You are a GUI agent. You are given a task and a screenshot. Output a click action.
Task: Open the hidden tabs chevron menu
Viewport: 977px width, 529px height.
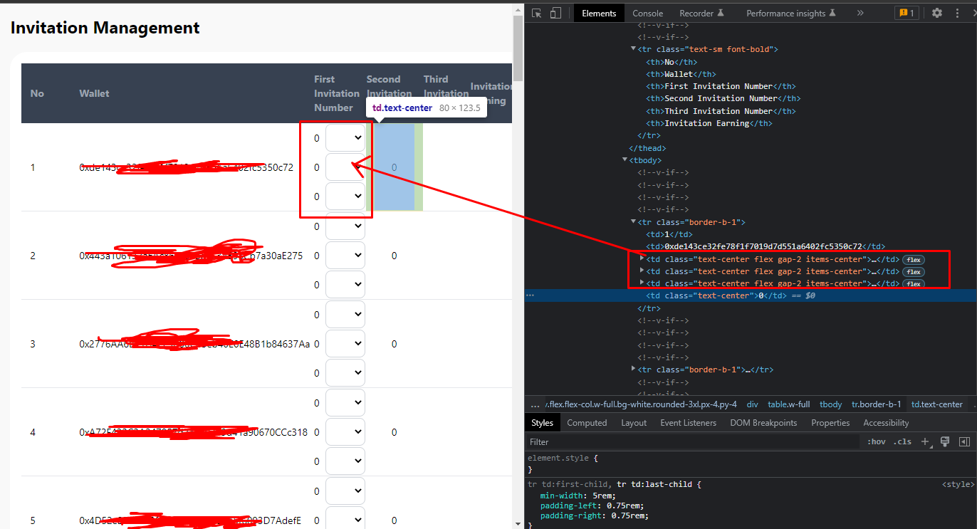click(860, 12)
